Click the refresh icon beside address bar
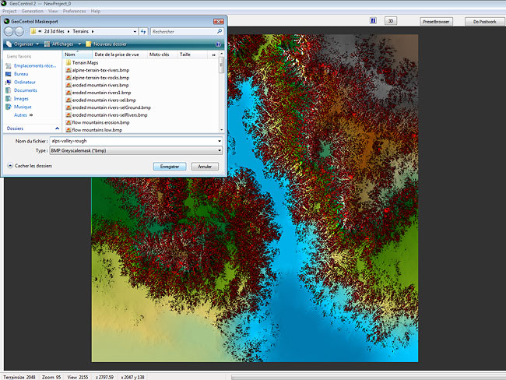This screenshot has width=506, height=380. point(143,31)
